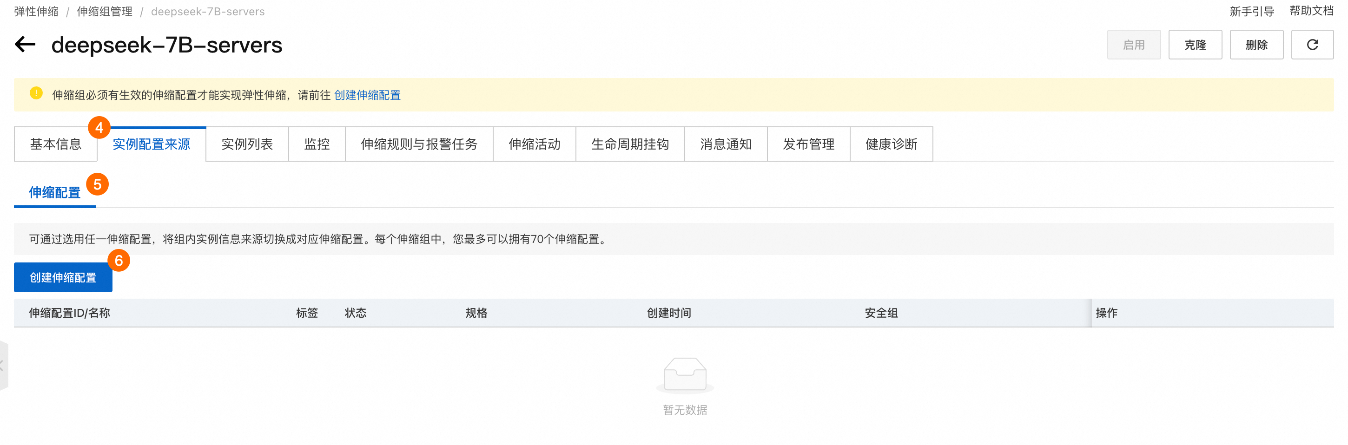This screenshot has height=445, width=1348.
Task: Navigate to 伸缩组管理 breadcrumb
Action: (105, 12)
